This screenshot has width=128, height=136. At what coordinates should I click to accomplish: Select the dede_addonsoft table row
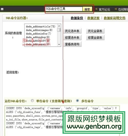pos(38,41)
